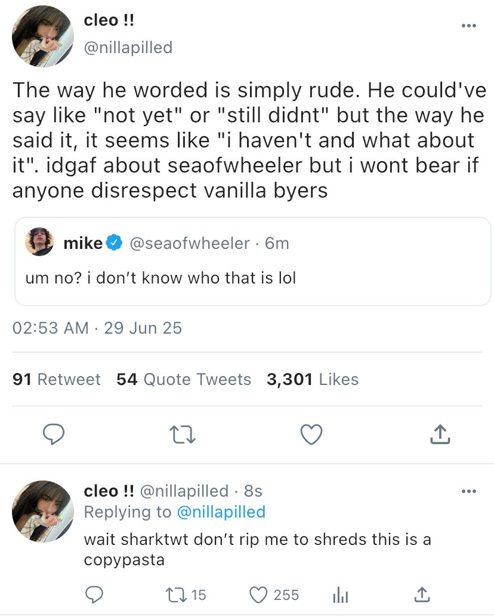Open mike's avatar in quoted tweet
Image resolution: width=494 pixels, height=616 pixels.
pos(40,242)
